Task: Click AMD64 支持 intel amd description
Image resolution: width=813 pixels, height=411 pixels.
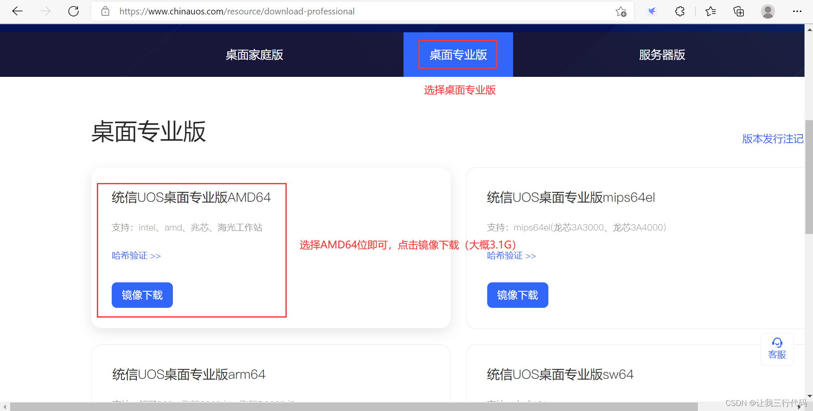Action: pos(187,228)
